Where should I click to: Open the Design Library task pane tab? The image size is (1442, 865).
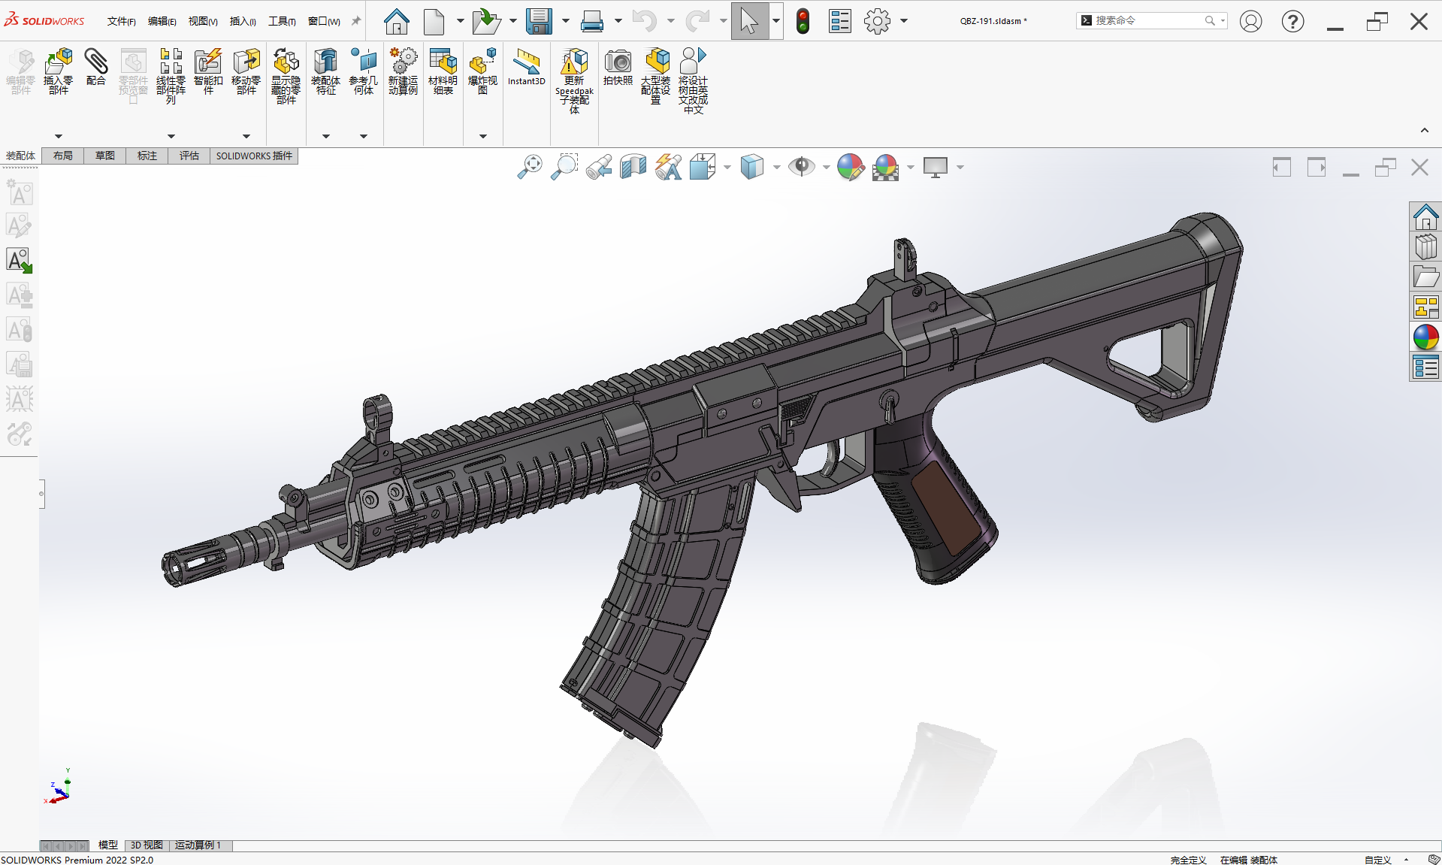pos(1425,246)
